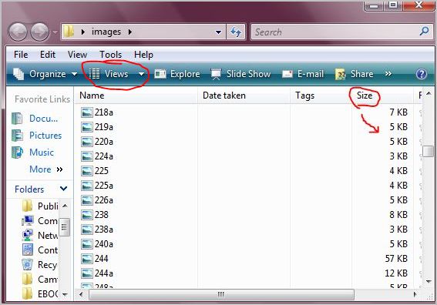
Task: Select image file 240a icon
Action: [x=87, y=244]
